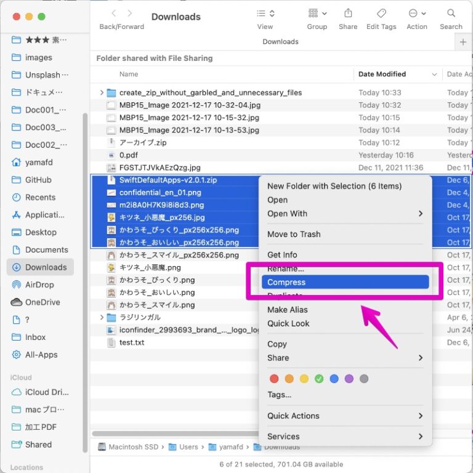
Task: Open All-Apps smart folder in sidebar
Action: pyautogui.click(x=39, y=355)
